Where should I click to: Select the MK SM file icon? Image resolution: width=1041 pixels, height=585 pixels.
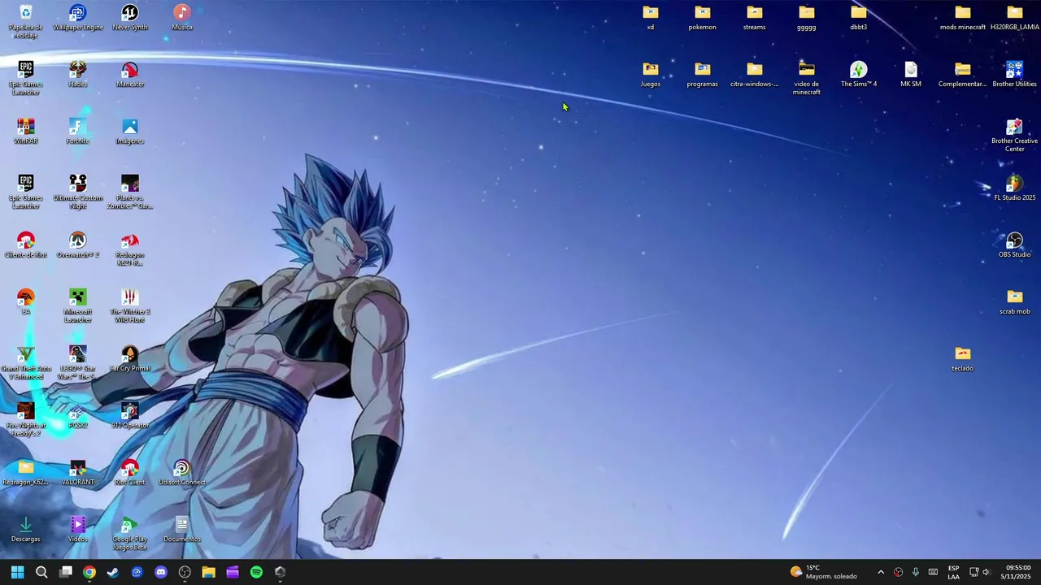click(911, 75)
